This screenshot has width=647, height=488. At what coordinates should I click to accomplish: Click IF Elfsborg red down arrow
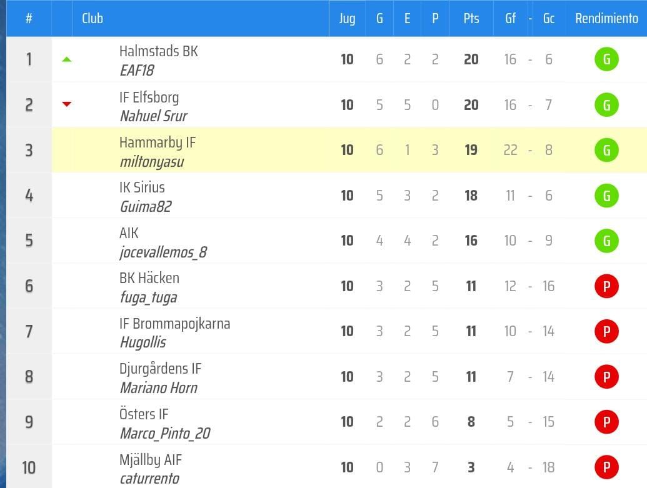coord(67,104)
